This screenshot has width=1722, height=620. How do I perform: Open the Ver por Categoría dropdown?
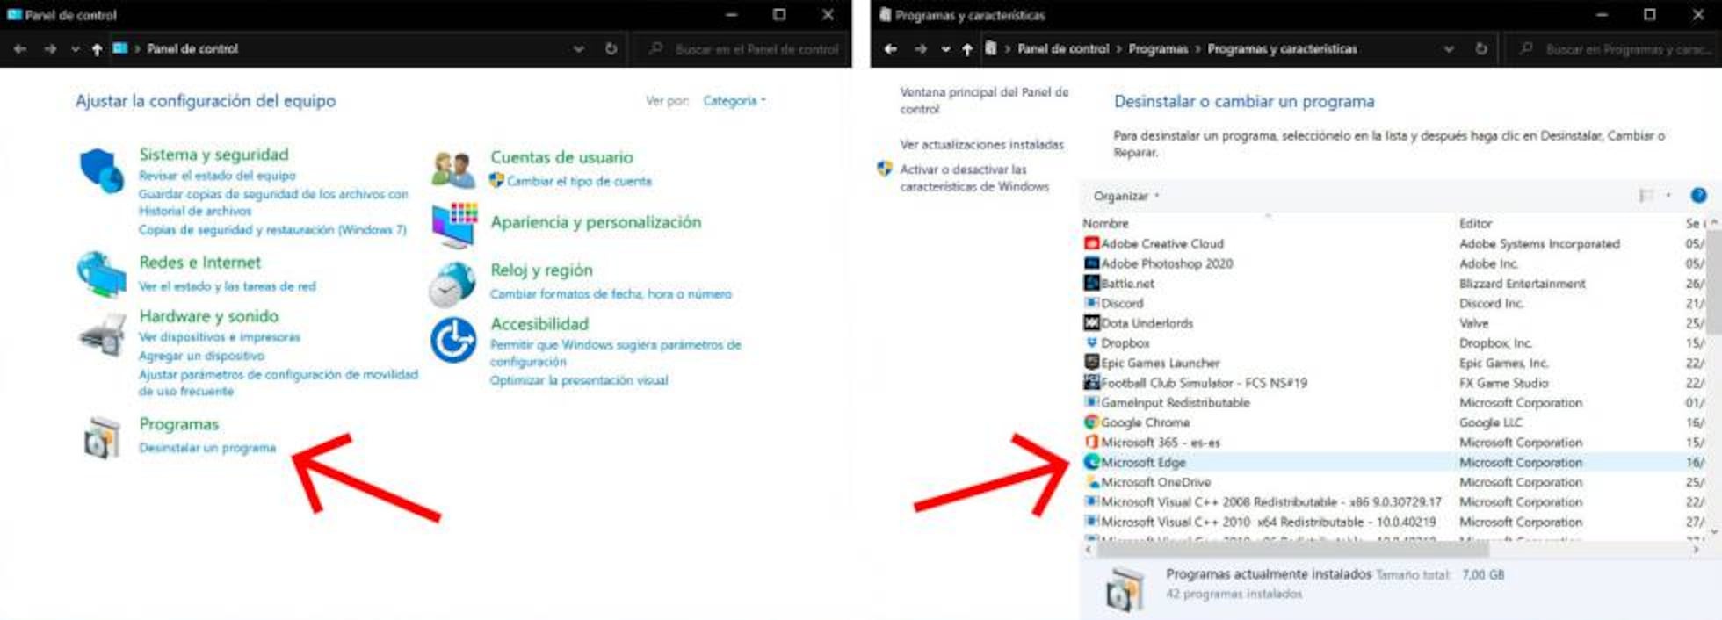point(734,101)
